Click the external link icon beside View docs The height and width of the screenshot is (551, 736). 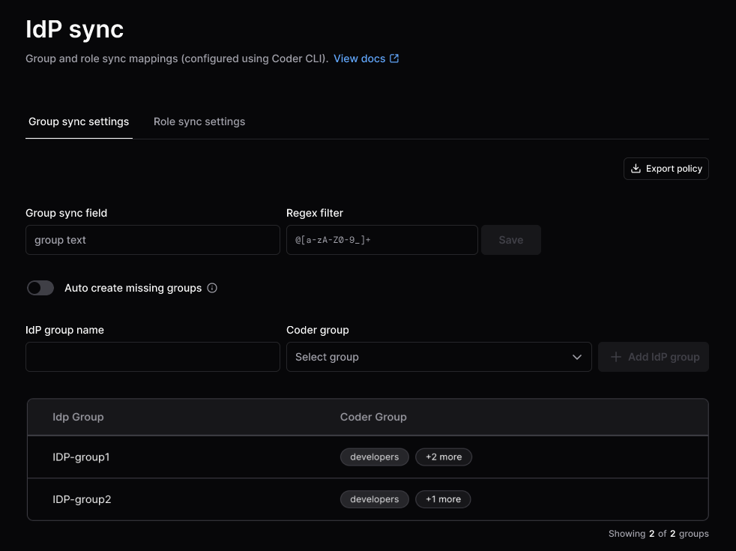394,58
